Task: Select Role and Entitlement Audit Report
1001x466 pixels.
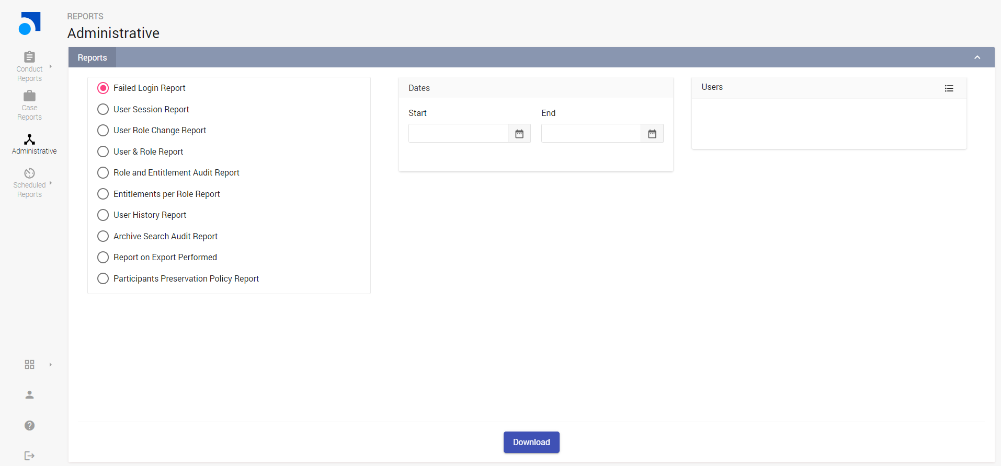Action: click(168, 172)
